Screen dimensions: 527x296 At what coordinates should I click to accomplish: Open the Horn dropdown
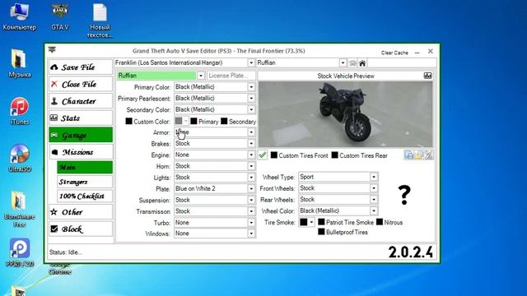click(251, 166)
